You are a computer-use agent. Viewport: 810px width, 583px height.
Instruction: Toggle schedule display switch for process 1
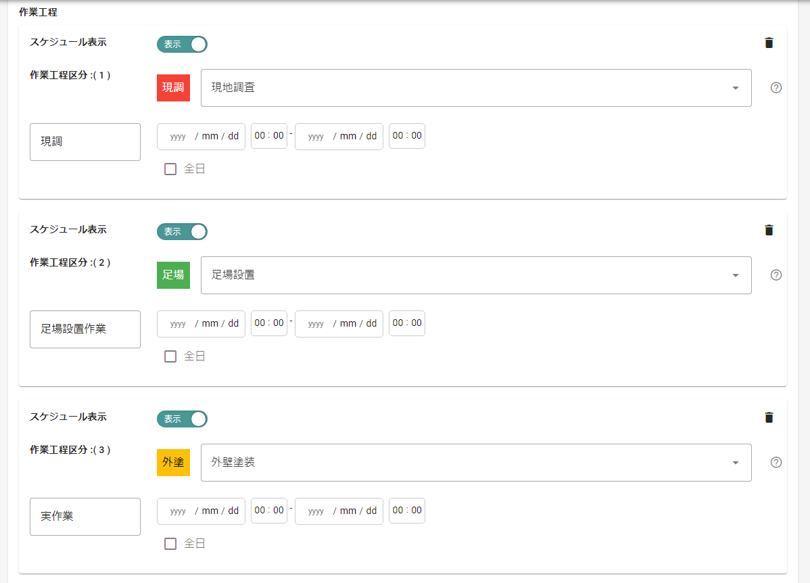point(183,45)
